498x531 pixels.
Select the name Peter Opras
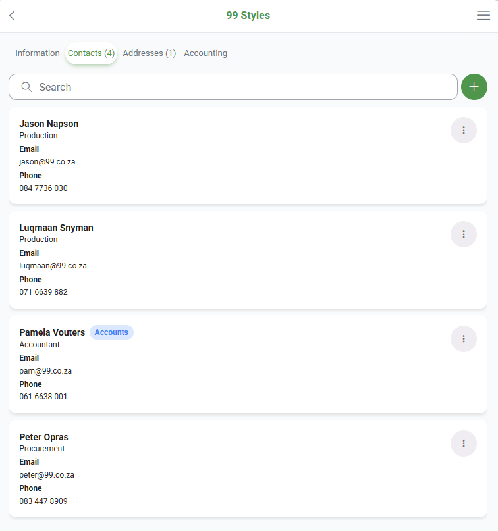(x=43, y=437)
